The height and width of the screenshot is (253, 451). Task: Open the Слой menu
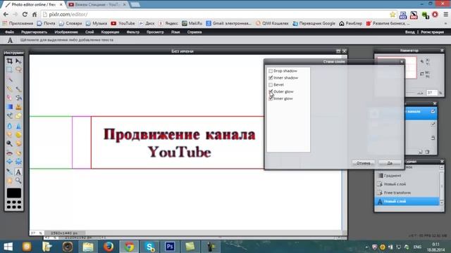89,32
